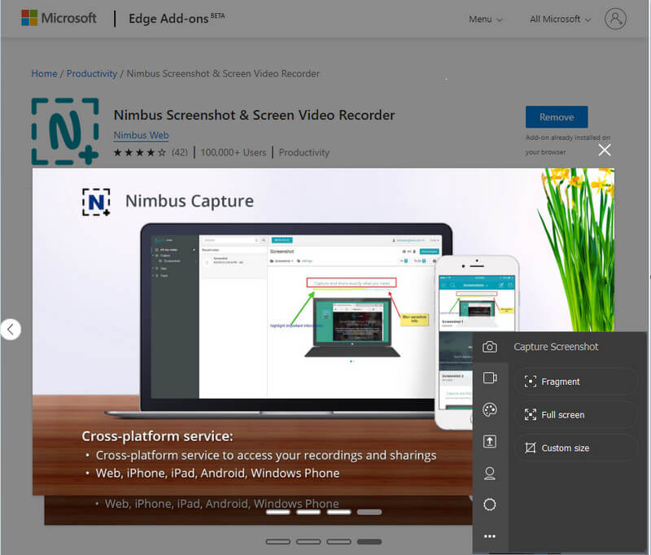Click the Microsoft logo
This screenshot has width=651, height=555.
(59, 18)
